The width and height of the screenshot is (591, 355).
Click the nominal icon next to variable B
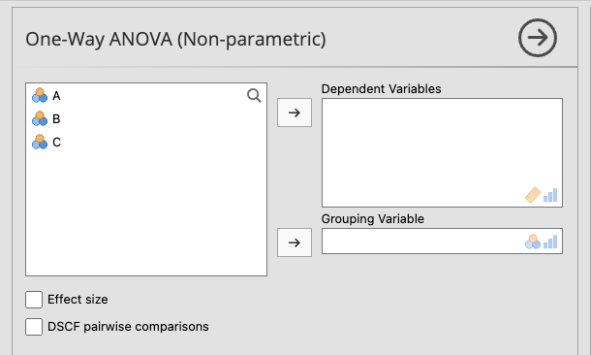coord(40,119)
